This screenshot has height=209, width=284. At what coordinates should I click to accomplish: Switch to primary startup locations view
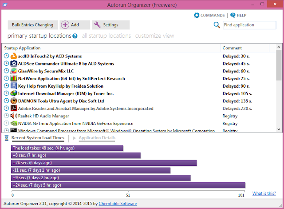[39, 36]
